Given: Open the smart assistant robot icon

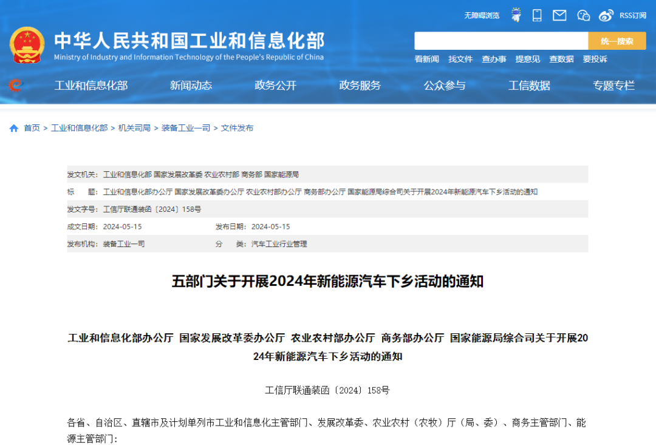Looking at the screenshot, I should pyautogui.click(x=516, y=15).
